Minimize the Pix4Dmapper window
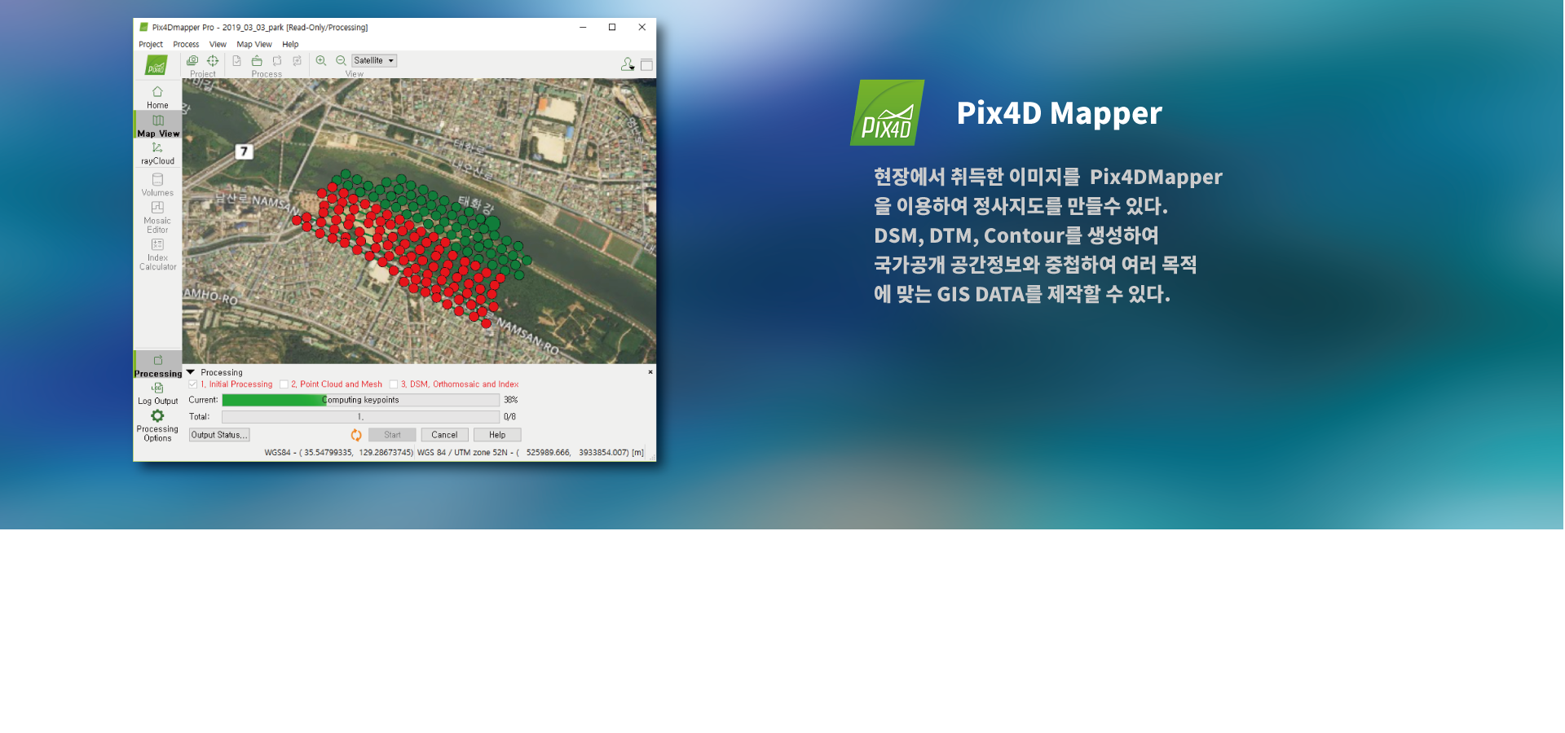Viewport: 1565px width, 733px height. point(583,27)
